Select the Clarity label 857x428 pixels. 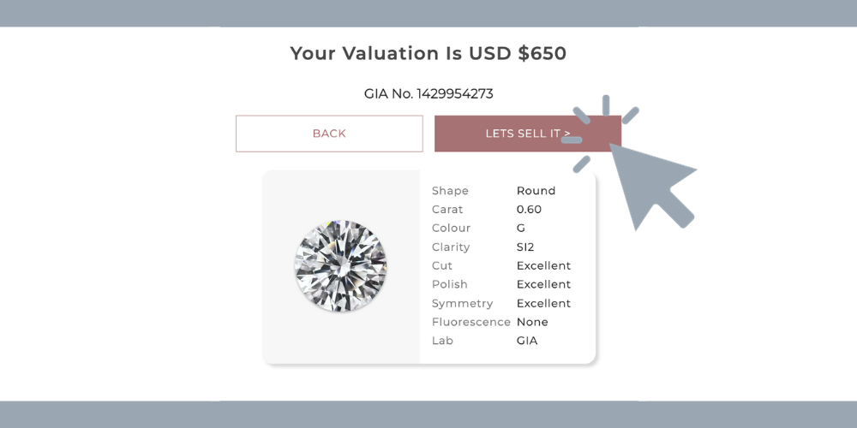tap(451, 247)
